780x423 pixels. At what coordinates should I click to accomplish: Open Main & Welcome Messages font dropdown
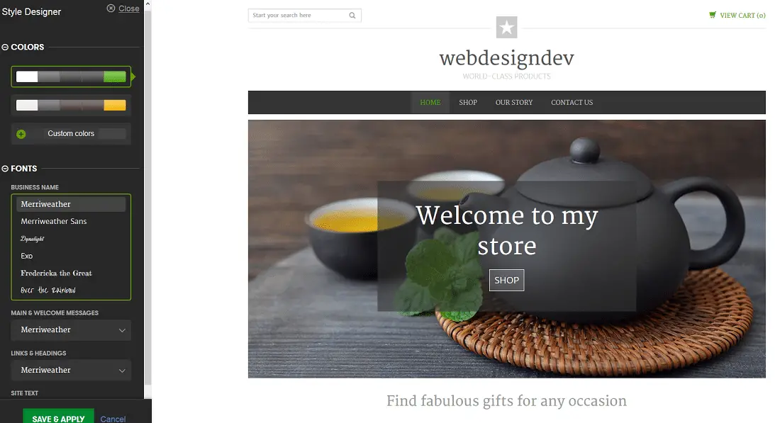[71, 330]
